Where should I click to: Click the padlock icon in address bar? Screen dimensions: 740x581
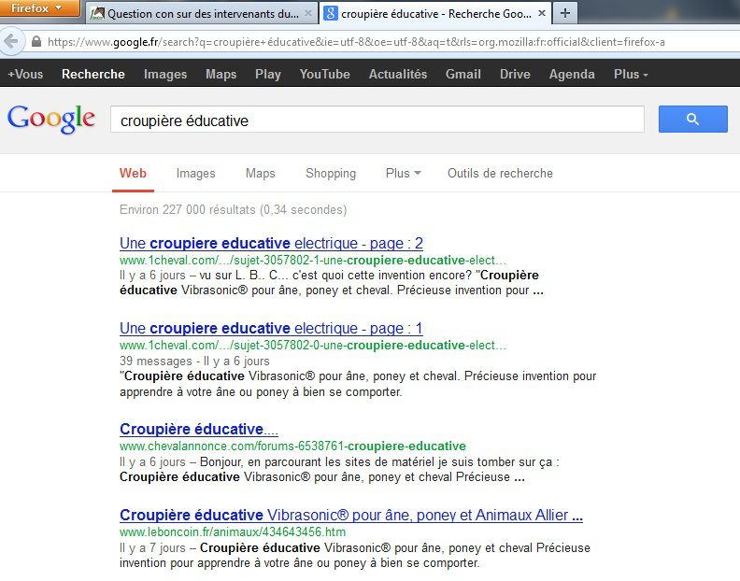pyautogui.click(x=36, y=42)
